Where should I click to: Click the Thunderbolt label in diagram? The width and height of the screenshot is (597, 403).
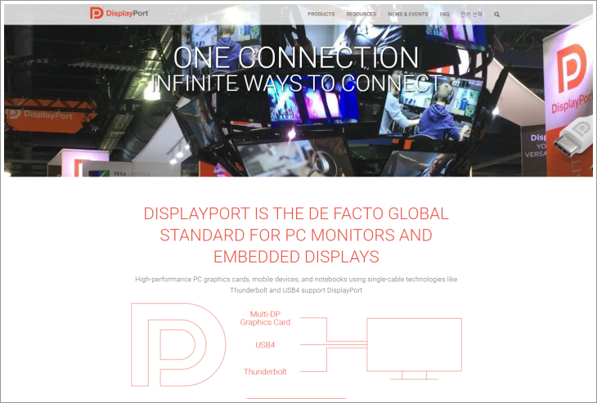pos(265,372)
